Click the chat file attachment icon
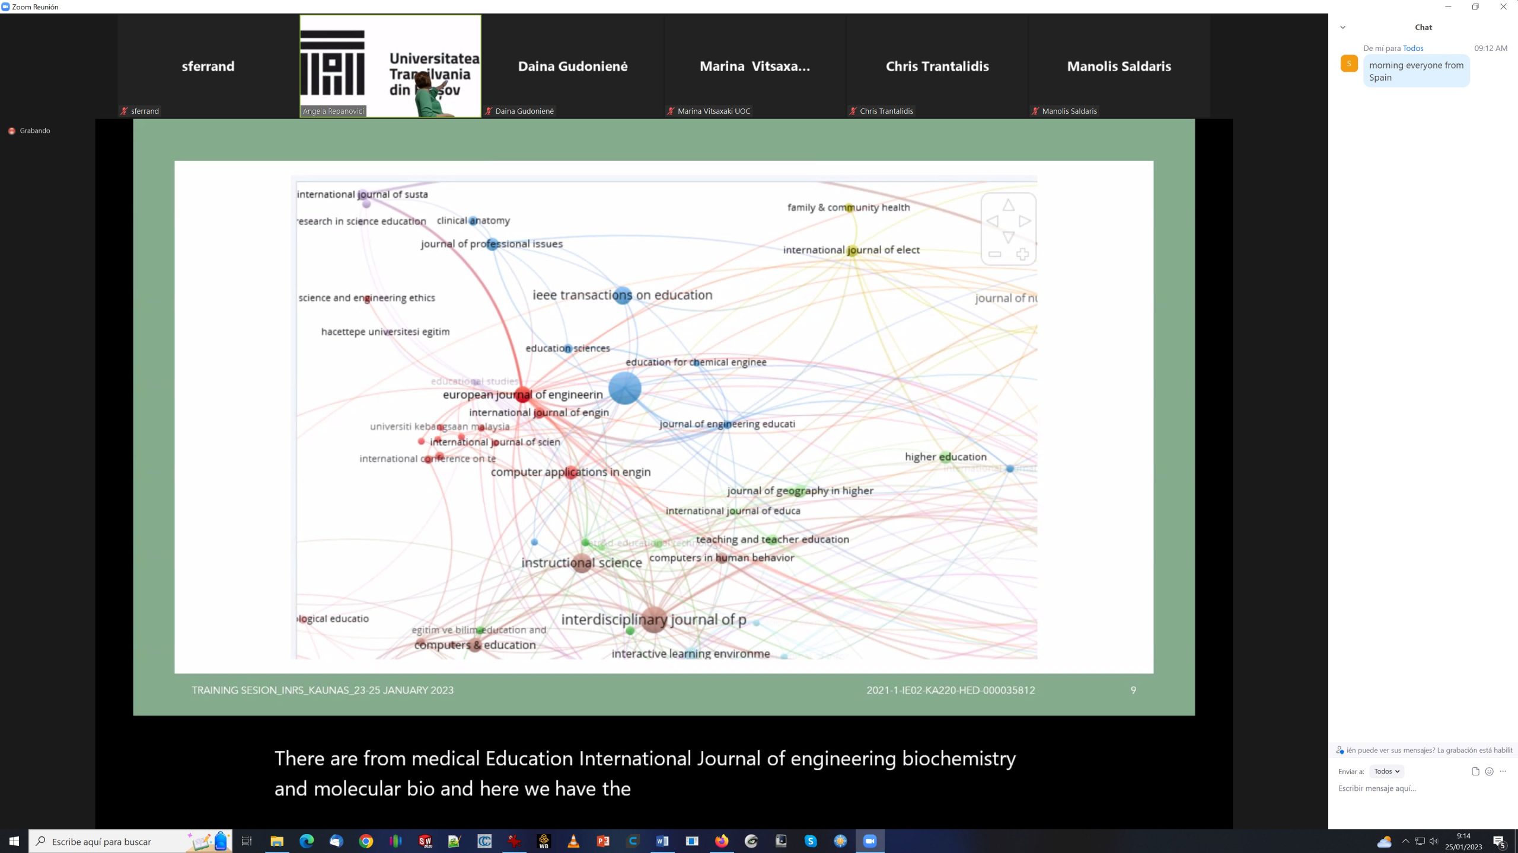Image resolution: width=1518 pixels, height=853 pixels. point(1475,771)
